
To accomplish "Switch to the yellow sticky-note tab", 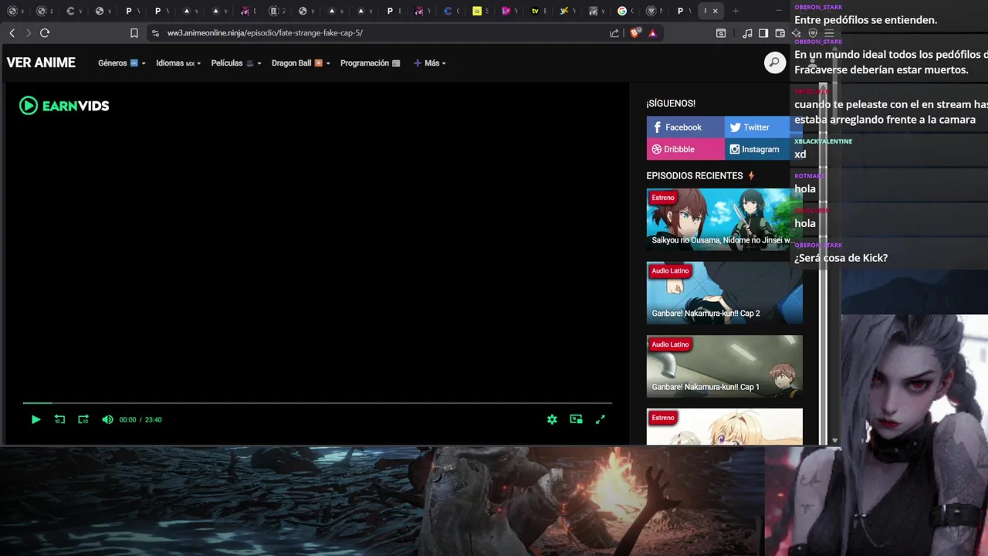I will [x=477, y=11].
